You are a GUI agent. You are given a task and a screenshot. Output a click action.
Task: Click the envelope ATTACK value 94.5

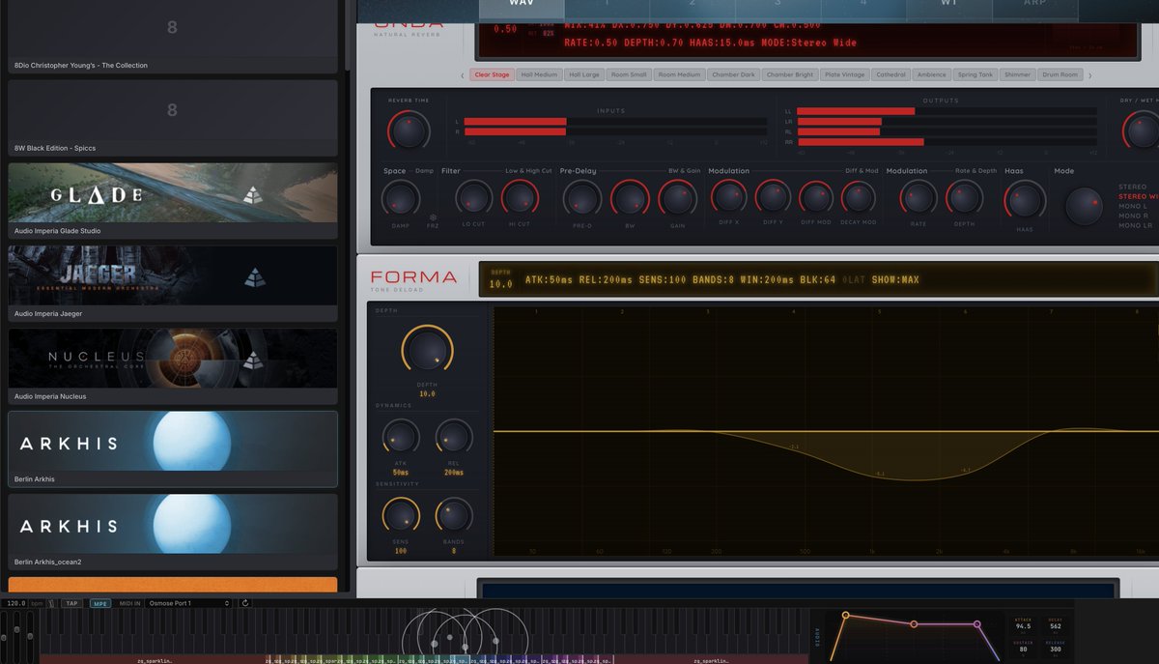1023,626
